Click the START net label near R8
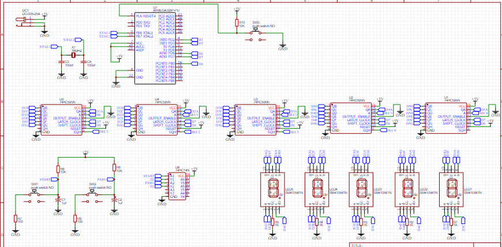 (48, 179)
